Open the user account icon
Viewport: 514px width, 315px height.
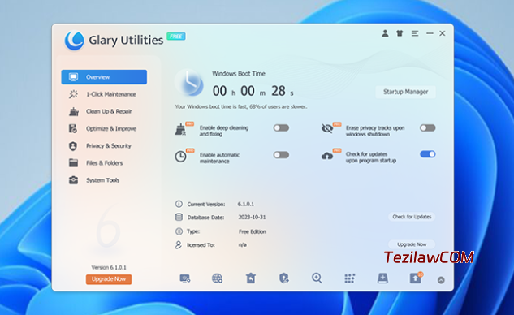click(x=385, y=33)
